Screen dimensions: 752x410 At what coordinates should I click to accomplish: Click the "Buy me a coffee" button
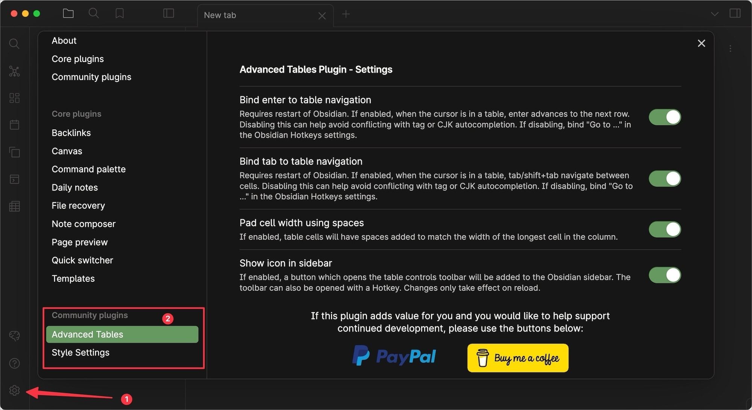click(518, 358)
